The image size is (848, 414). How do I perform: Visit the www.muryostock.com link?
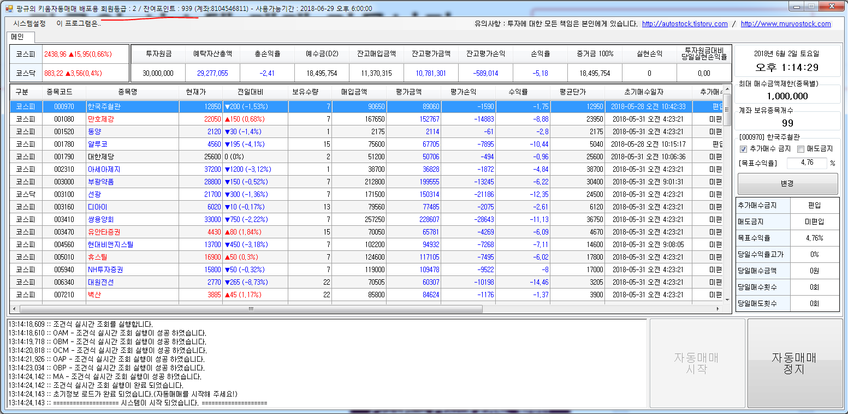pos(786,23)
